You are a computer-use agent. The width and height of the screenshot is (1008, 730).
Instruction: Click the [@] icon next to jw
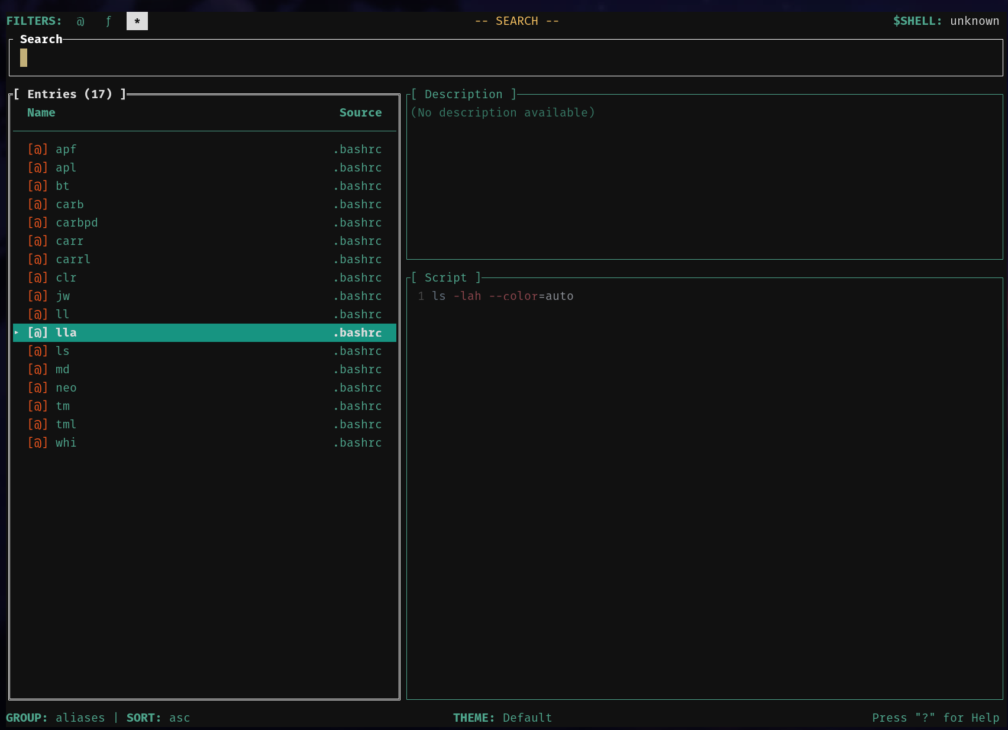[38, 296]
